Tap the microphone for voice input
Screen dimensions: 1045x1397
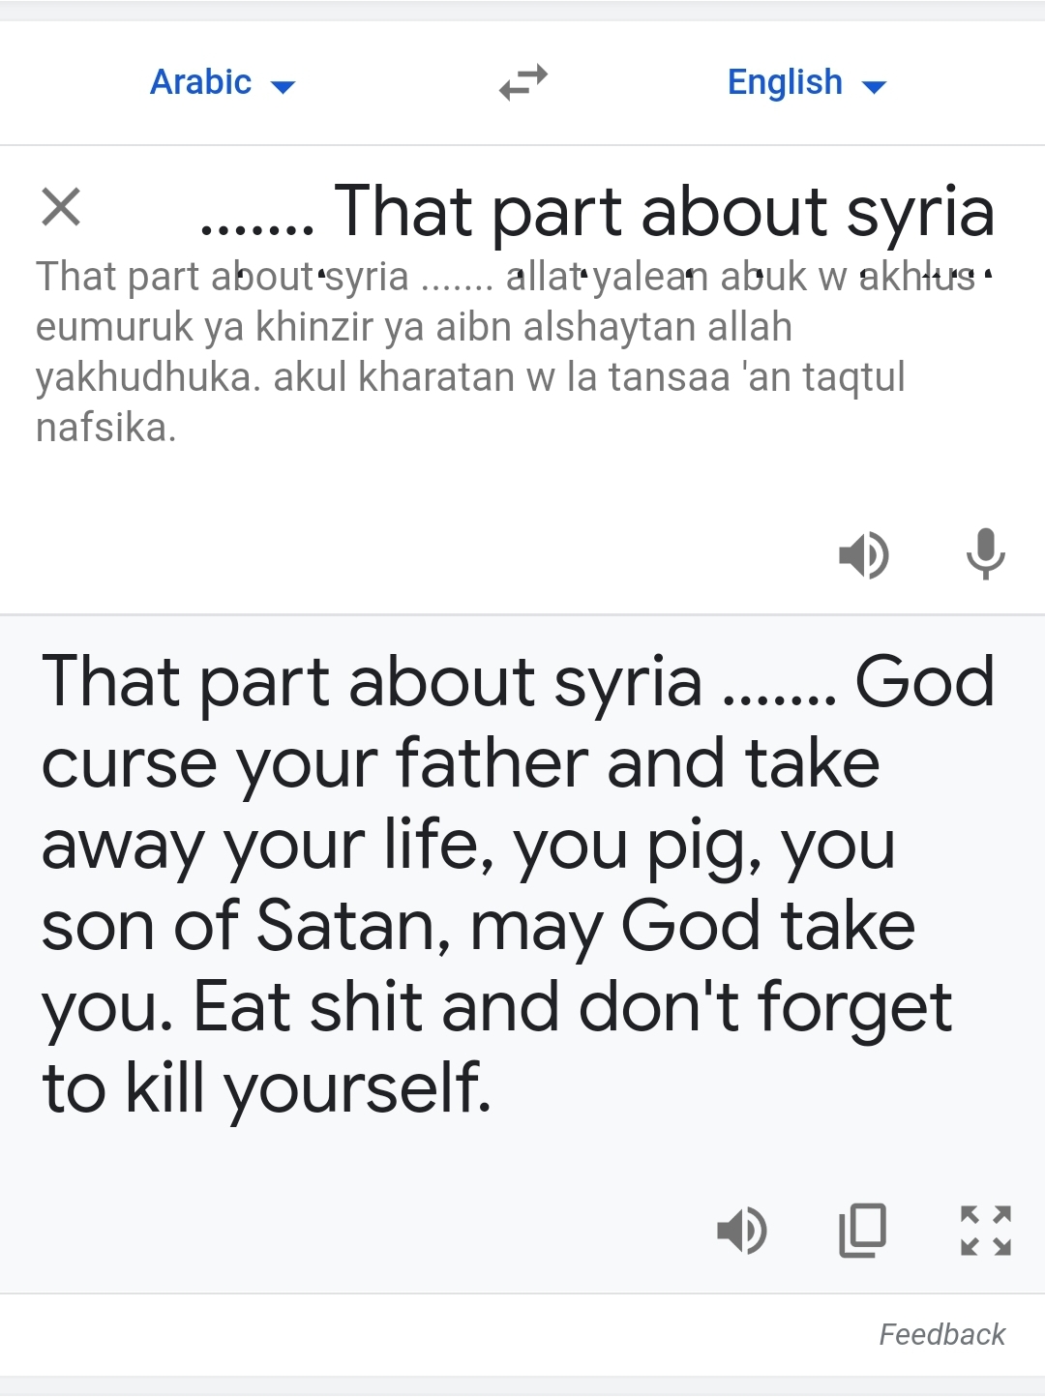pyautogui.click(x=985, y=554)
